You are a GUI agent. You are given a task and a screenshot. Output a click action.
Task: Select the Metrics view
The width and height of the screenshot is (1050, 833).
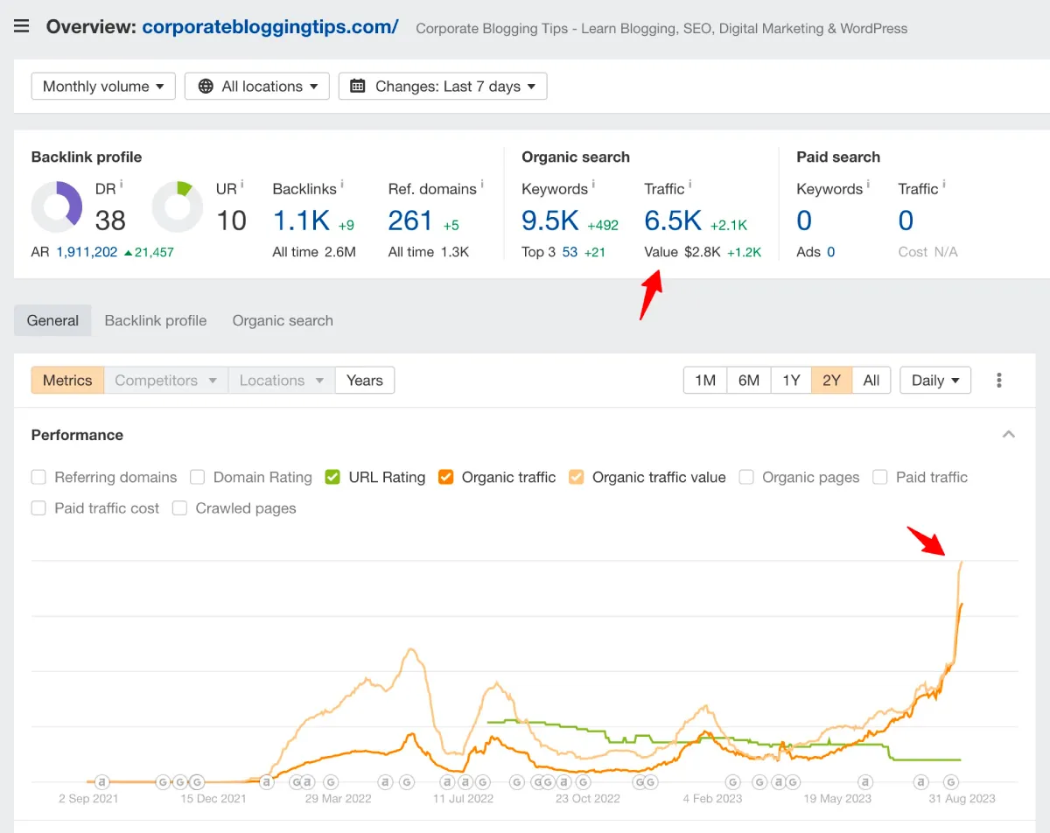(67, 381)
